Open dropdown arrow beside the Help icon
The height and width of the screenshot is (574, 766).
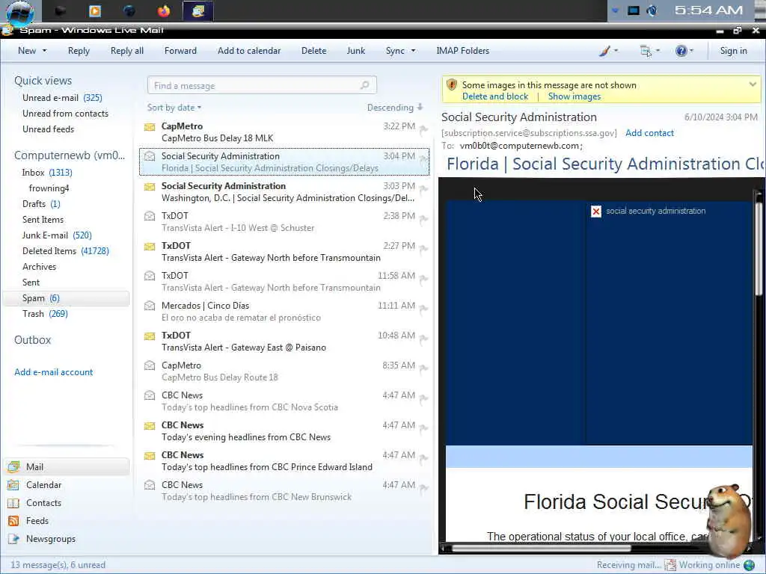point(691,51)
